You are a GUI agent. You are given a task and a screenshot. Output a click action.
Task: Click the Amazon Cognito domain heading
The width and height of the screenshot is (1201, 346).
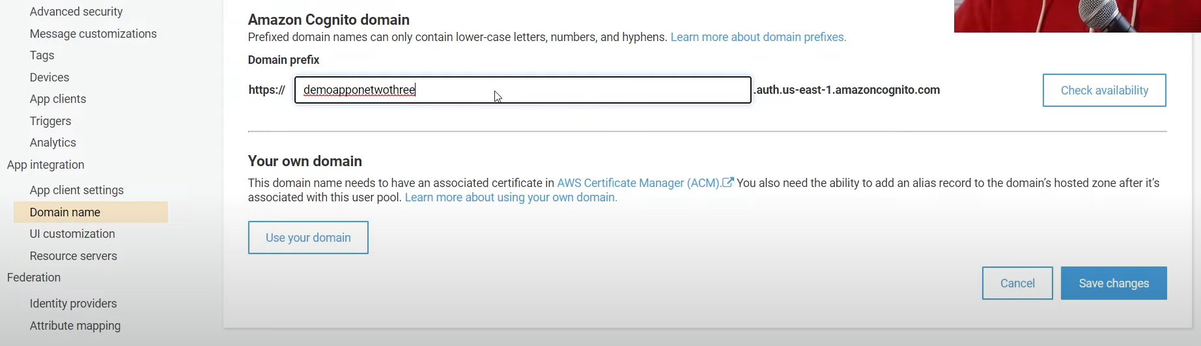point(329,20)
